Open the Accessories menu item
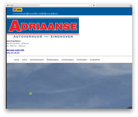 tap(95, 60)
